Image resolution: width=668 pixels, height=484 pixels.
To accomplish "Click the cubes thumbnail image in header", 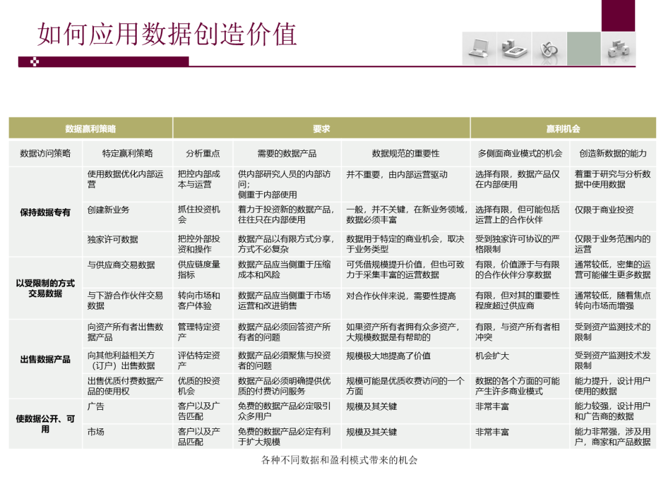I will pos(619,49).
